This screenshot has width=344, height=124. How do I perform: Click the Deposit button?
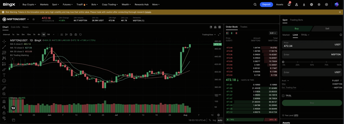(x=266, y=5)
